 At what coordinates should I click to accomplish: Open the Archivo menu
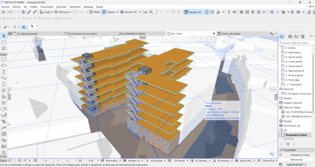tap(5, 7)
